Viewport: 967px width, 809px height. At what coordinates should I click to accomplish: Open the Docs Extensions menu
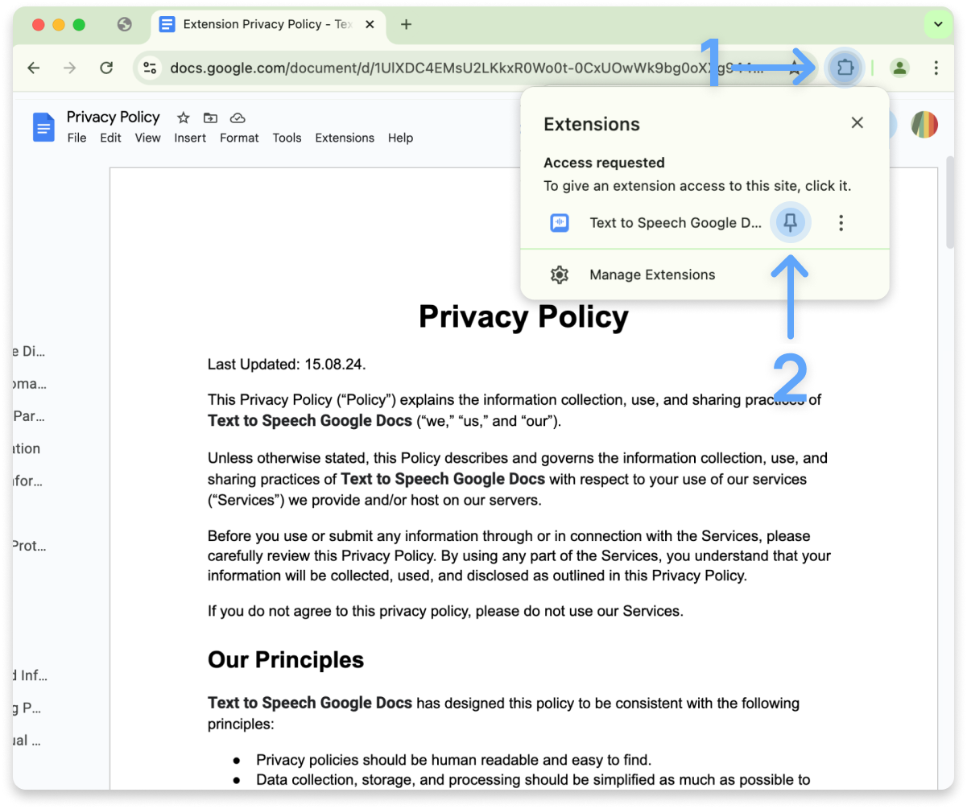click(345, 138)
